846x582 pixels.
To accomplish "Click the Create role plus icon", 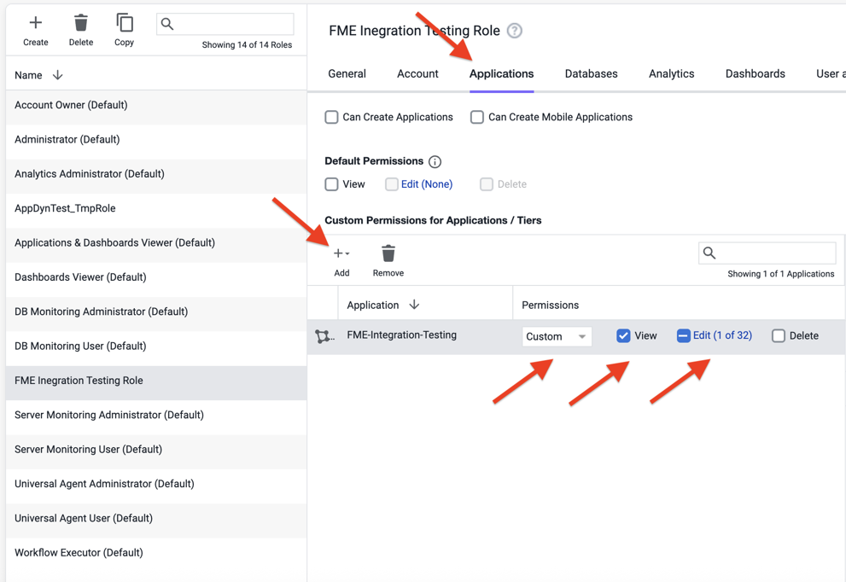I will pyautogui.click(x=35, y=23).
